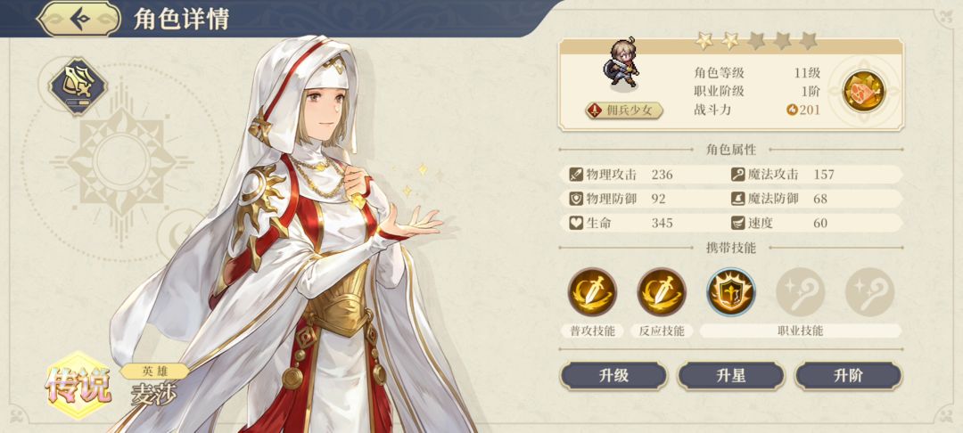Viewport: 963px width, 433px height.
Task: Tap the first gold star
Action: tap(704, 41)
